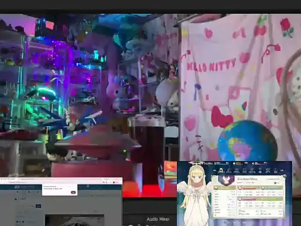Click the home icon on the web page

pos(16,199)
